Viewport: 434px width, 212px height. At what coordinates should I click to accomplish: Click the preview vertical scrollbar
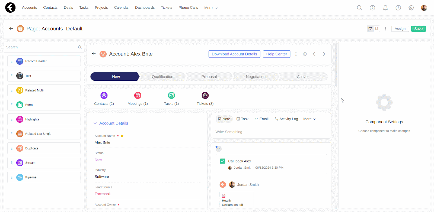(x=336, y=65)
